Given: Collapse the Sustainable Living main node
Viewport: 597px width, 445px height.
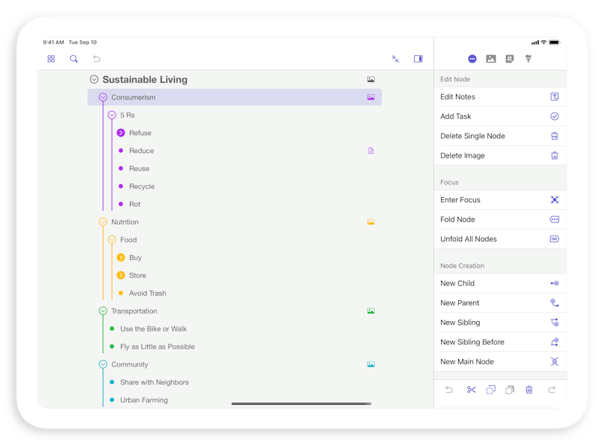Looking at the screenshot, I should [x=94, y=80].
